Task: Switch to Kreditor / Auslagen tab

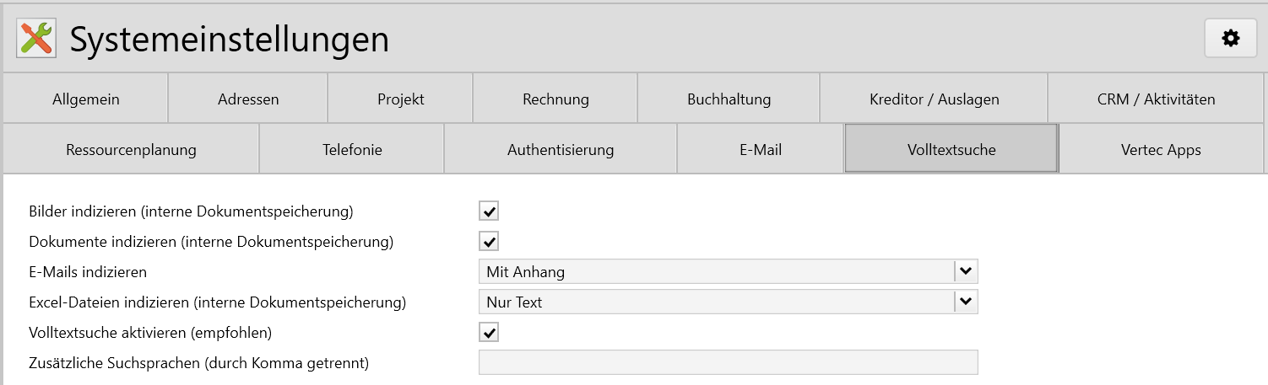Action: (x=934, y=99)
